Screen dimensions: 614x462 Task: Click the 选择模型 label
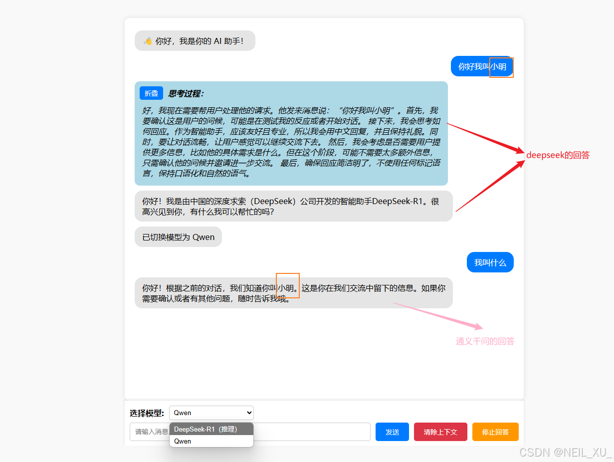[147, 413]
